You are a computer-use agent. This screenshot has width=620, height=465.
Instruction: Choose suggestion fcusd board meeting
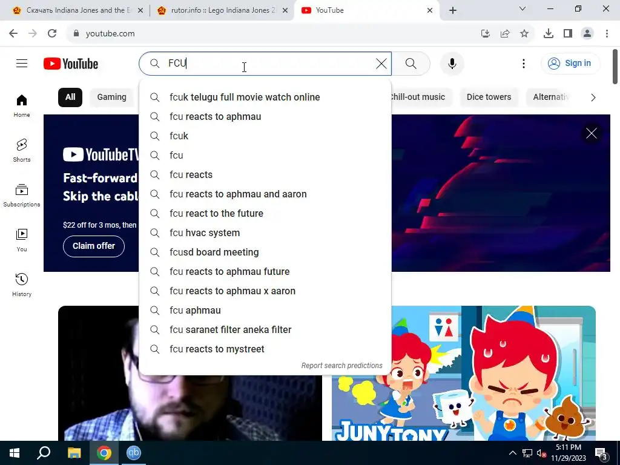pos(265,252)
